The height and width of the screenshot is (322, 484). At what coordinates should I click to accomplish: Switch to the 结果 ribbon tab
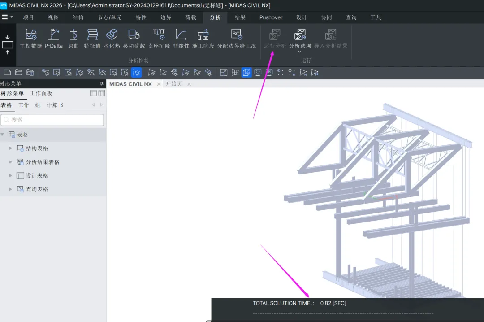click(240, 17)
